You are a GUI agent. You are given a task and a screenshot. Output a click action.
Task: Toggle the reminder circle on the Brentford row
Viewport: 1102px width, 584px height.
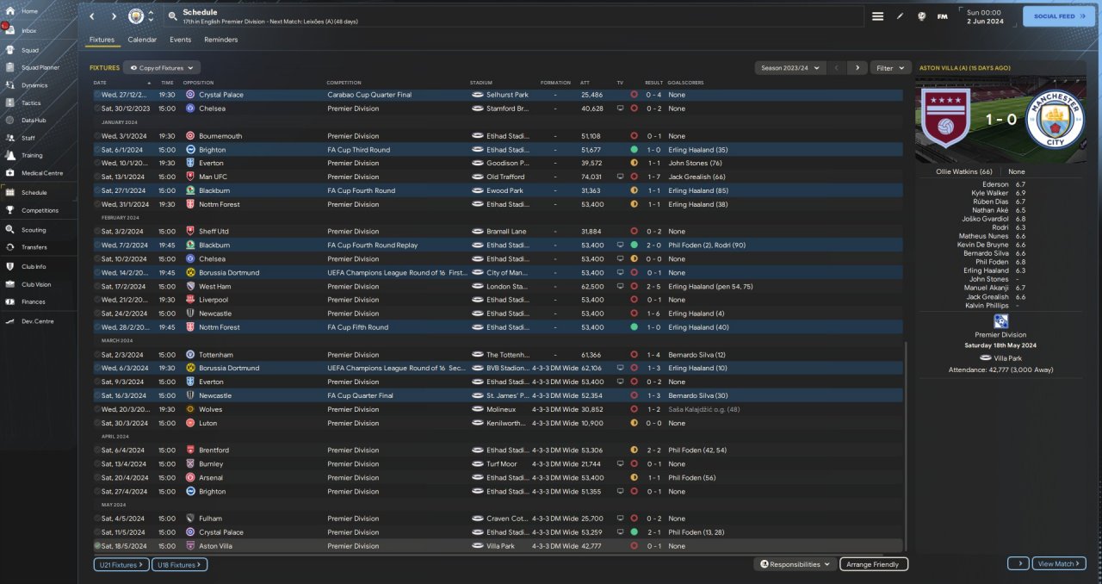click(97, 450)
